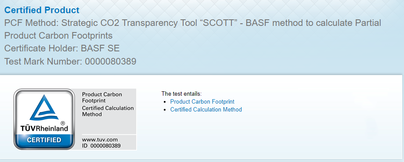Click Certified Calculation Method label in grey mark

click(108, 111)
